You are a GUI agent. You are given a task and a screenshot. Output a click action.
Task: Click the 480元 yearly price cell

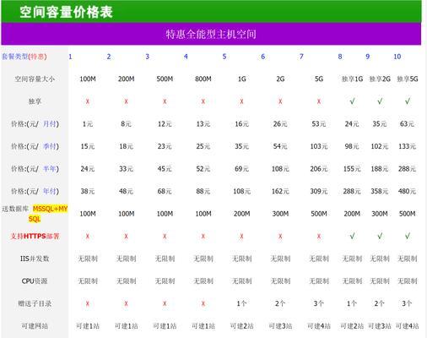click(407, 191)
